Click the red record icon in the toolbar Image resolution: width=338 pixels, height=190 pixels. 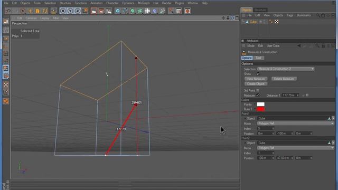187,11
